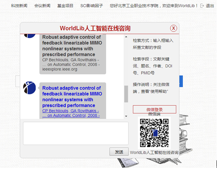Viewport: 217px width, 169px height.
Task: Open 基金项目 in top navigation
Action: pos(65,6)
